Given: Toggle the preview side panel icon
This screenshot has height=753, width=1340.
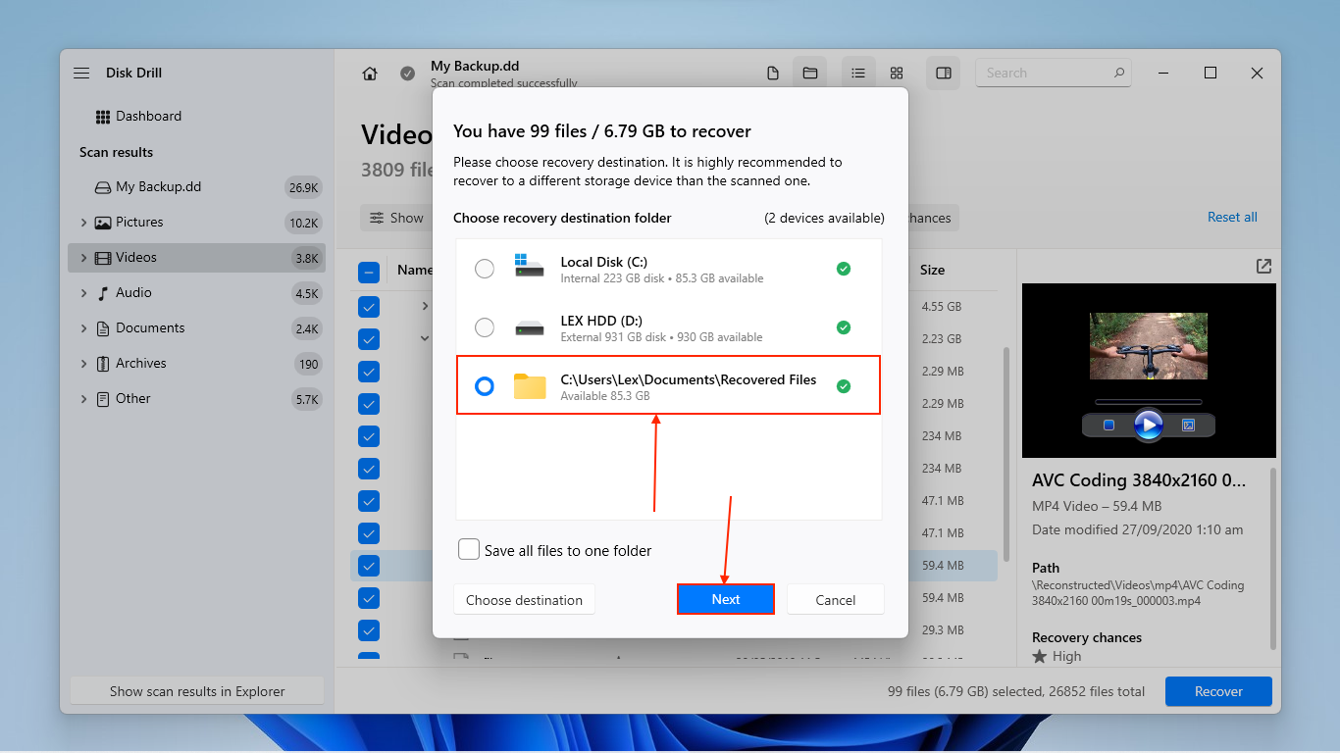Looking at the screenshot, I should [943, 73].
